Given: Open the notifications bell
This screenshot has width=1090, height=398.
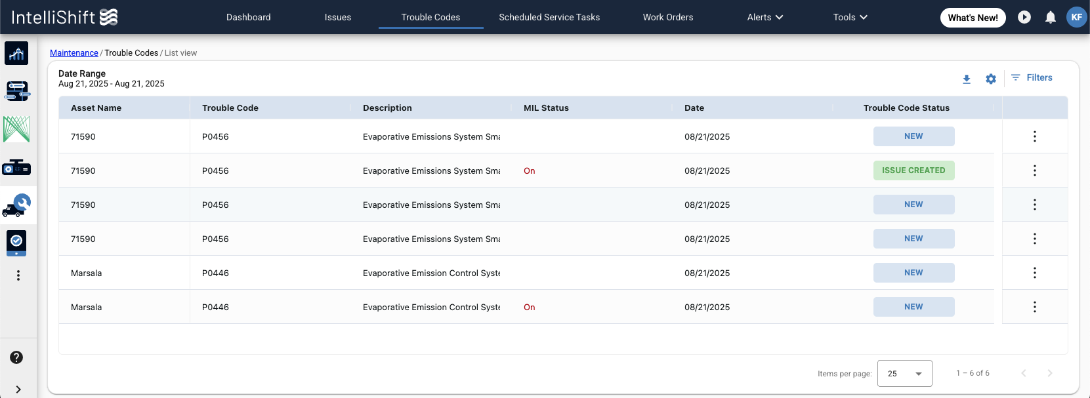Looking at the screenshot, I should tap(1051, 17).
